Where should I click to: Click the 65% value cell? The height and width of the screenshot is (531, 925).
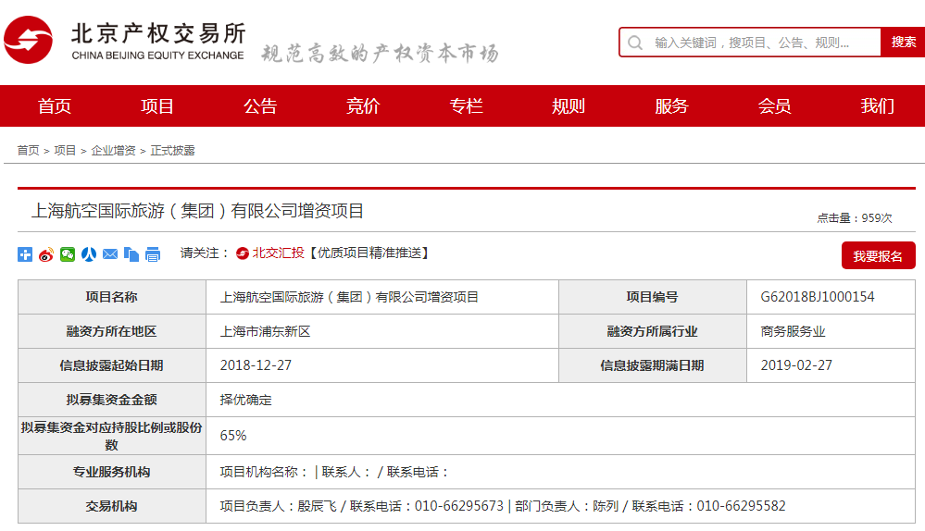pyautogui.click(x=560, y=436)
